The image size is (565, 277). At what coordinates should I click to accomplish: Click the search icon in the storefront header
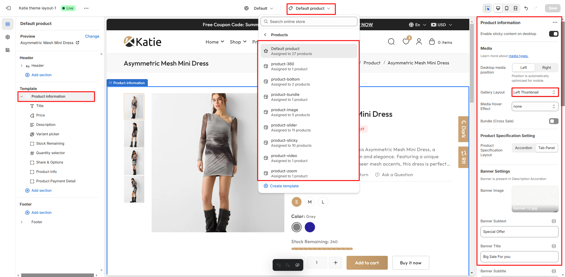click(391, 41)
